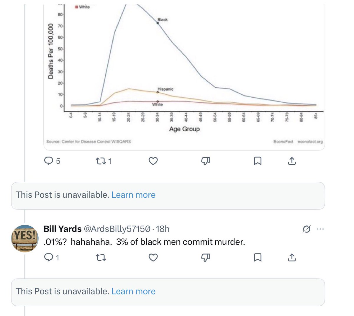Click Learn more in first unavailable post
This screenshot has height=316, width=354.
(x=133, y=195)
